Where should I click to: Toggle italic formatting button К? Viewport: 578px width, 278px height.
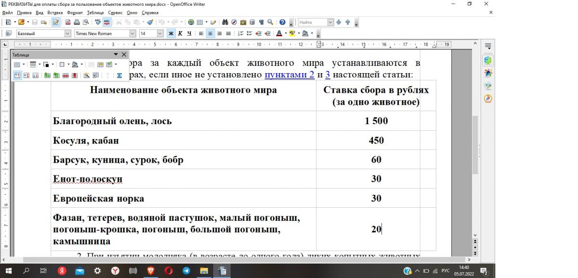pos(180,34)
